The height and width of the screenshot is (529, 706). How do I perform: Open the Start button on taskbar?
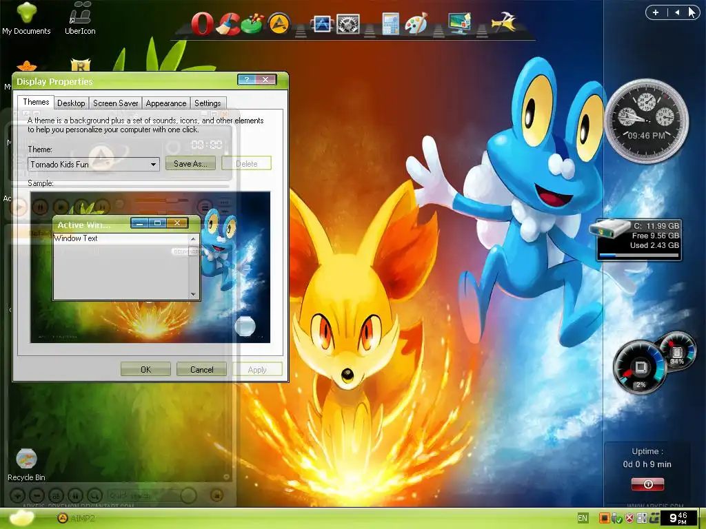tap(21, 518)
